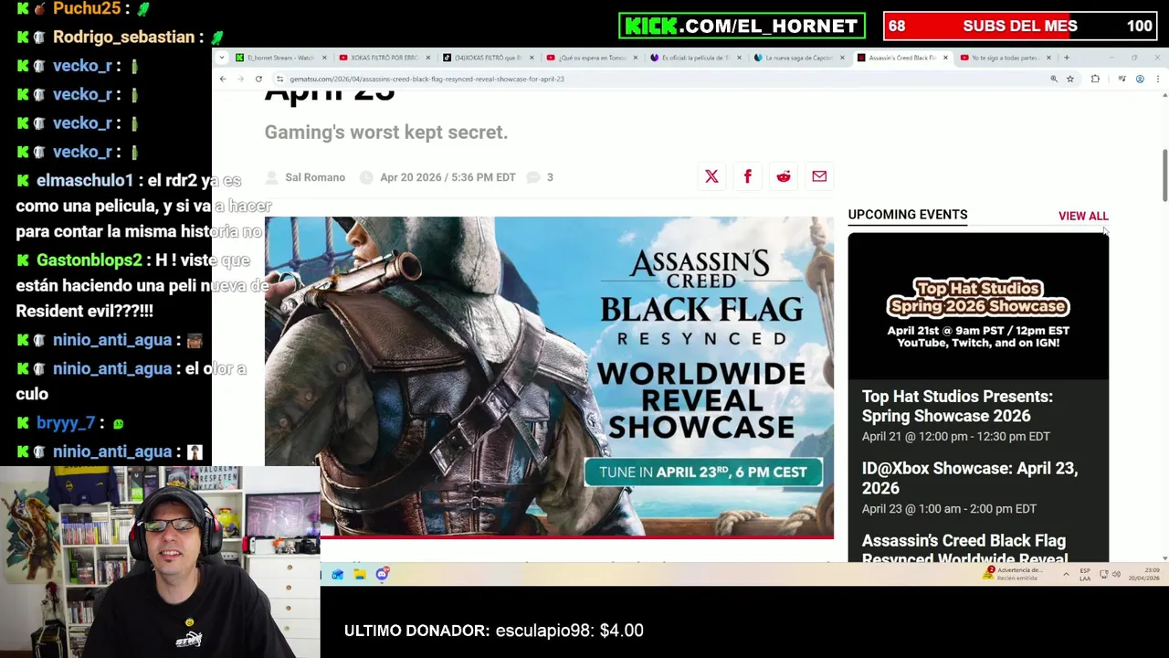
Task: Open volume control in system tray
Action: point(1117,574)
